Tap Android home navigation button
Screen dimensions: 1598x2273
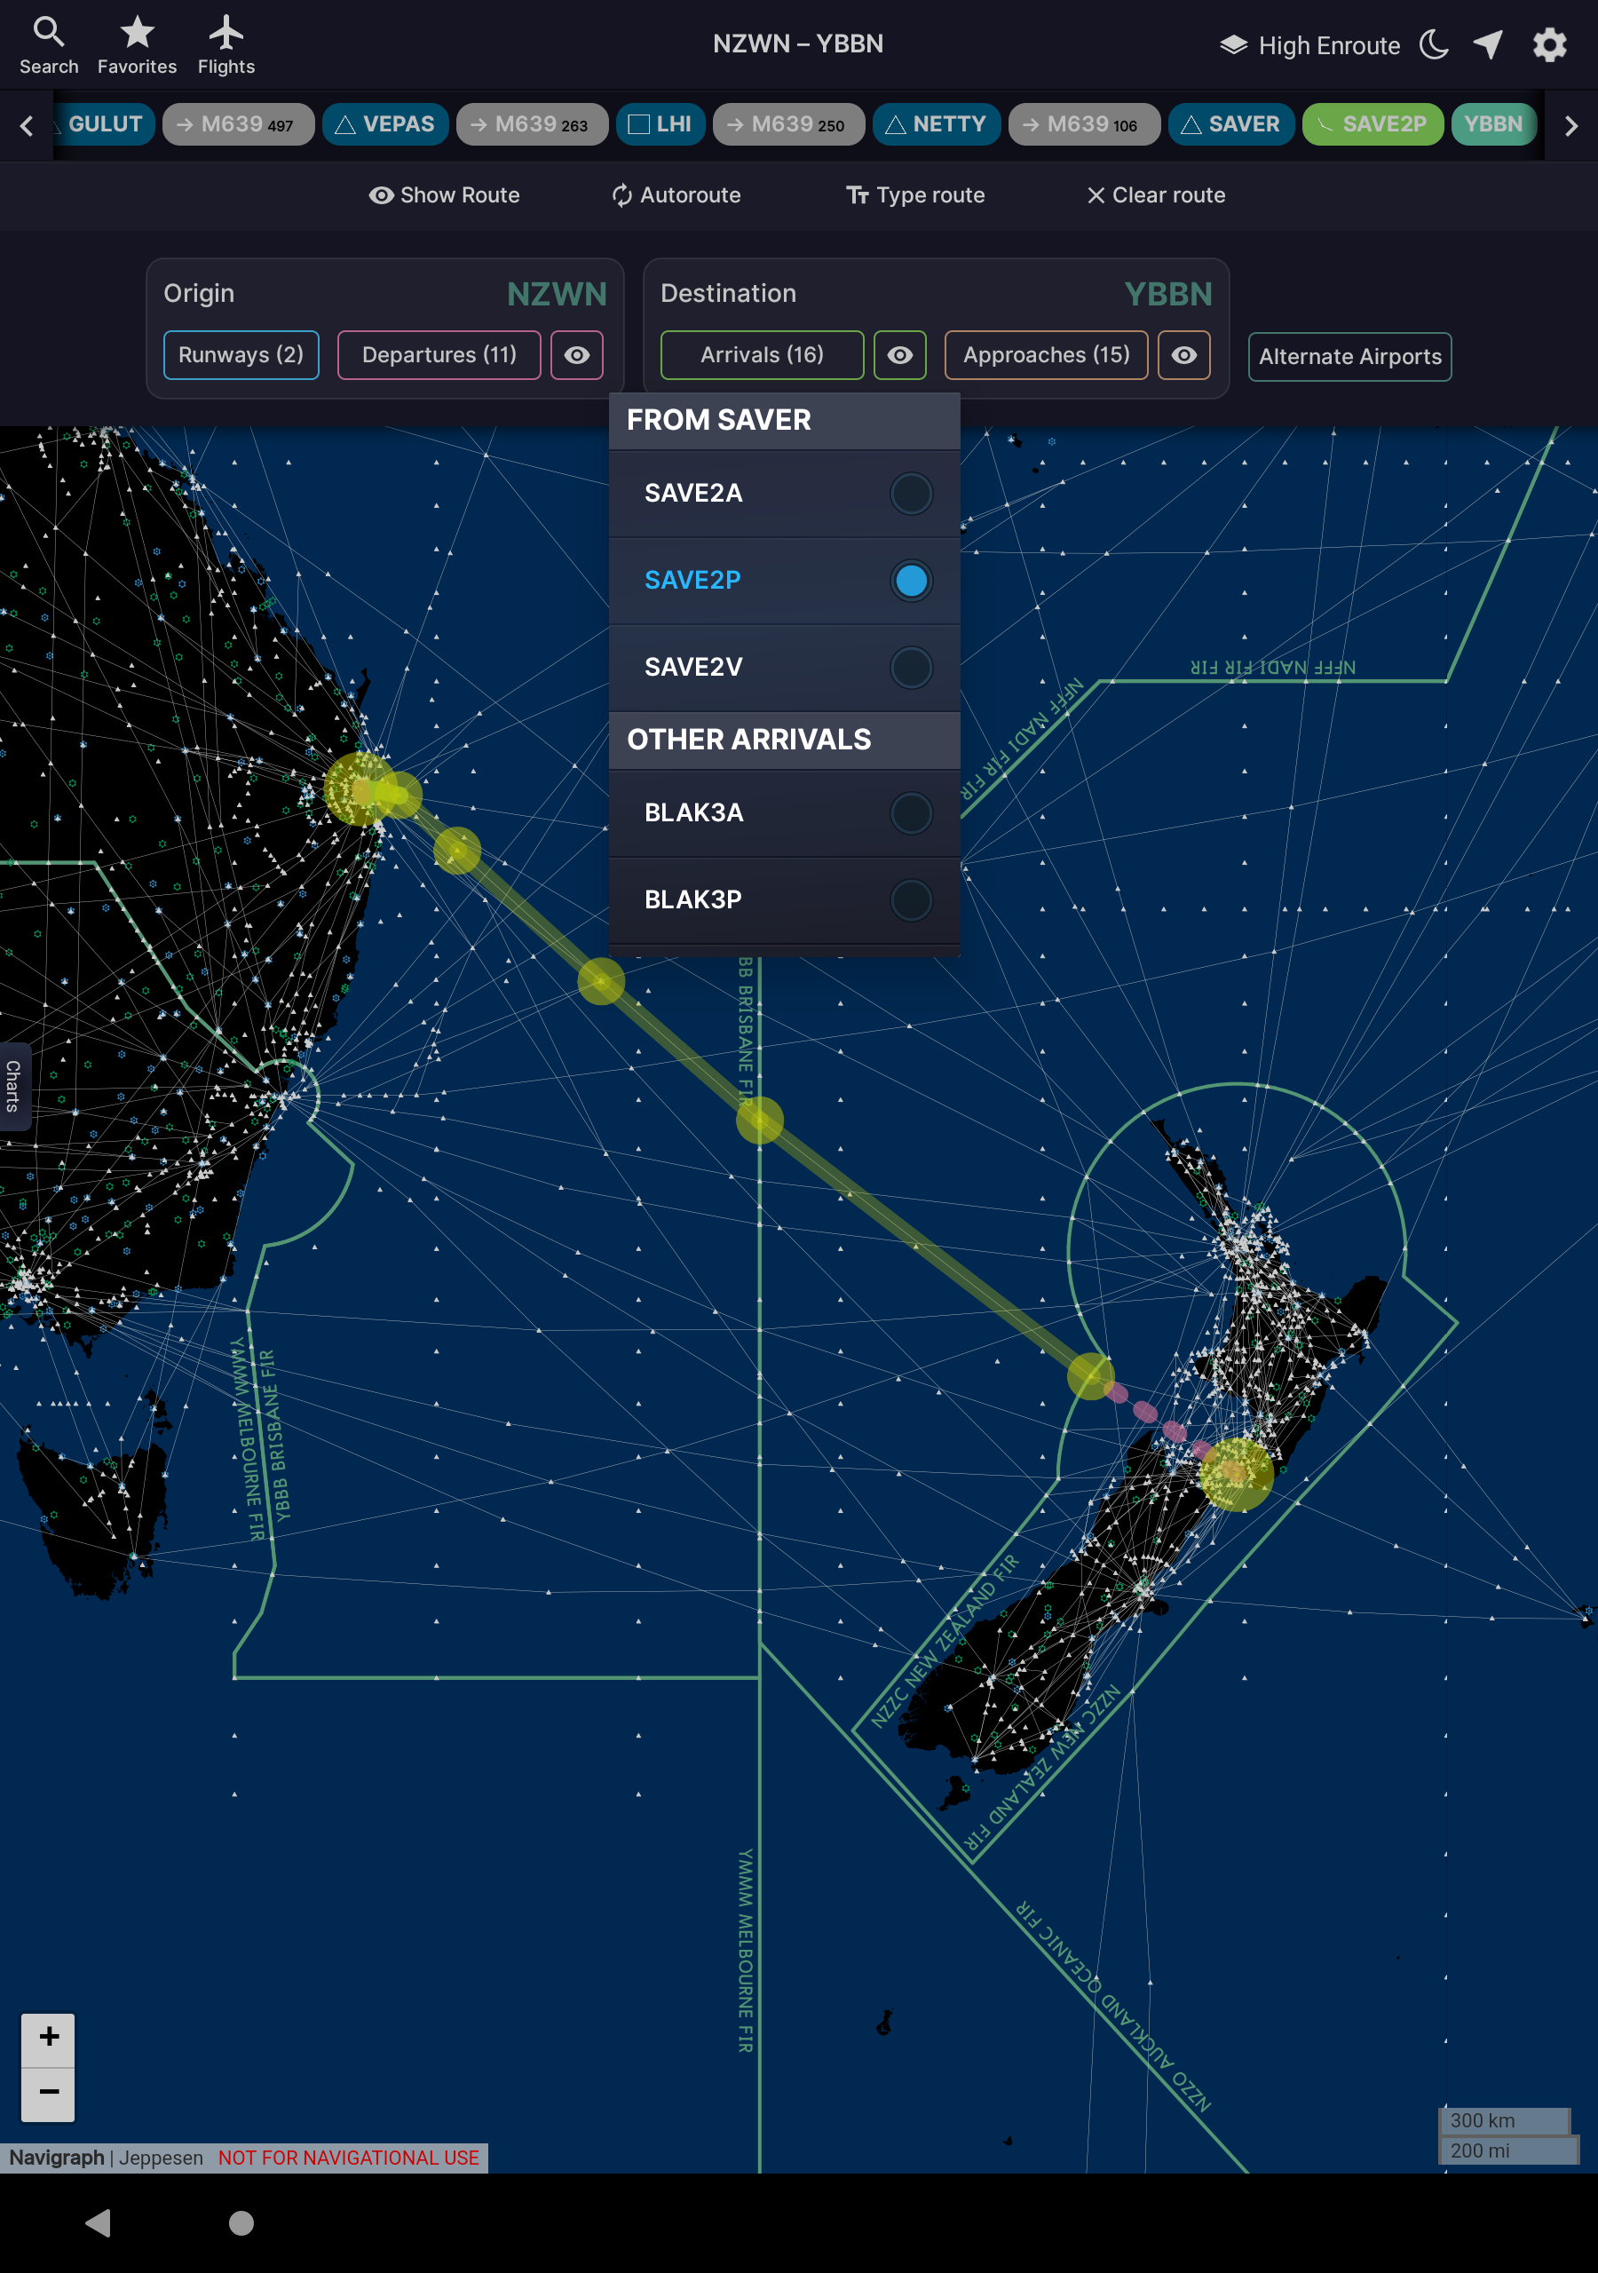pyautogui.click(x=241, y=2223)
